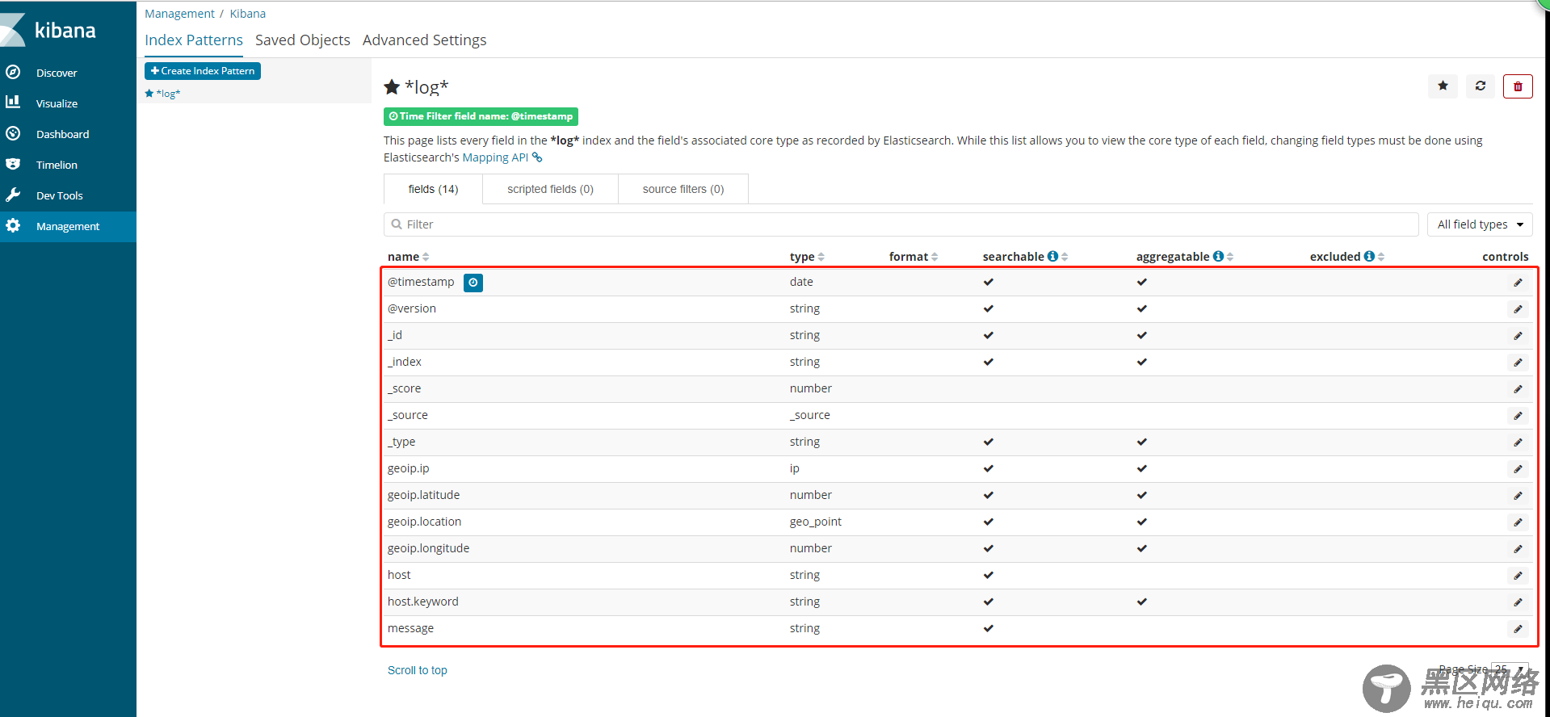This screenshot has height=717, width=1550.
Task: Open the Dev Tools wrench icon
Action: [13, 195]
